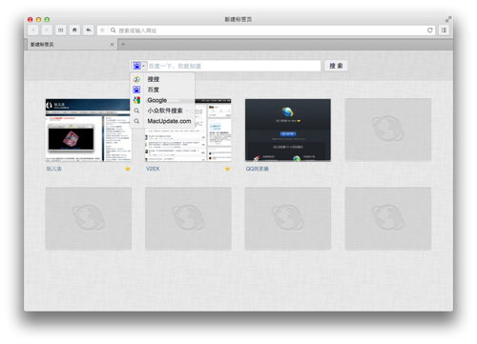
Task: Bookmark page with the address bar star
Action: pos(102,30)
